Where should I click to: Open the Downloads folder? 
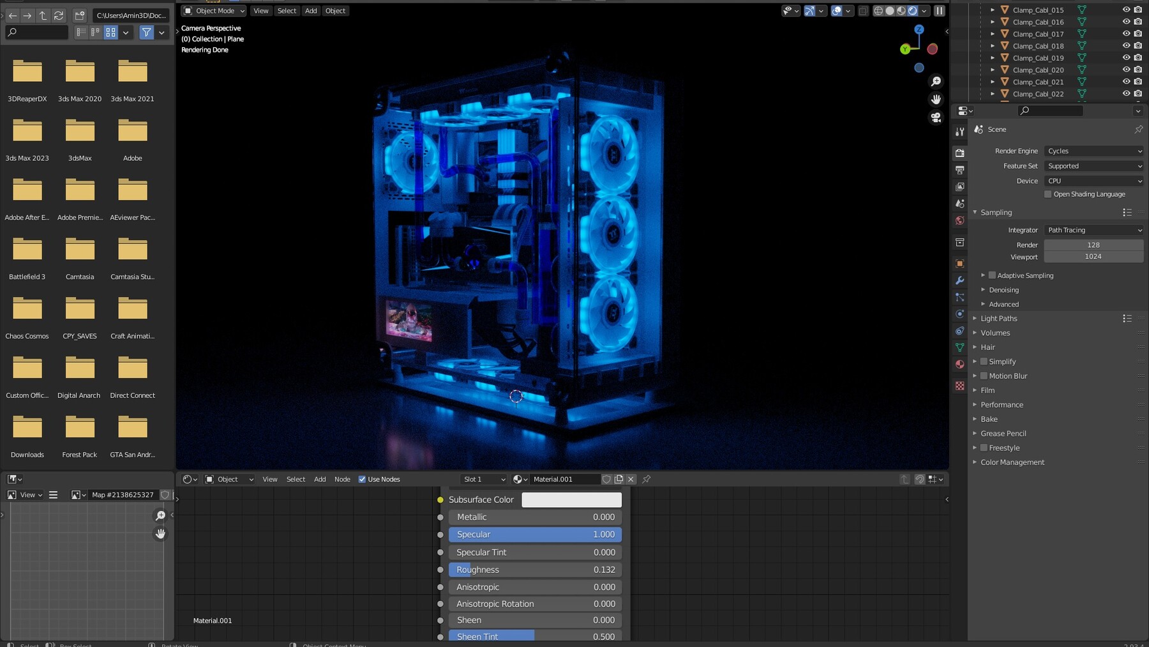pos(27,428)
